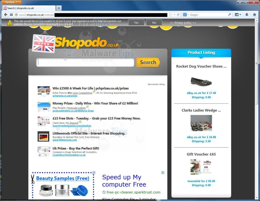Click the orange Search button
The height and width of the screenshot is (201, 260).
tap(148, 62)
